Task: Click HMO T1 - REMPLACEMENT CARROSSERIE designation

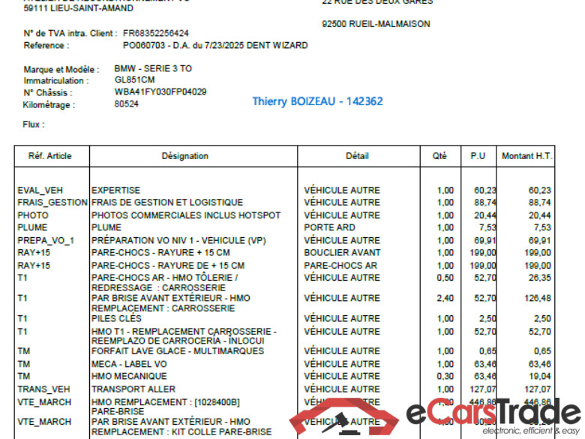Action: (184, 336)
